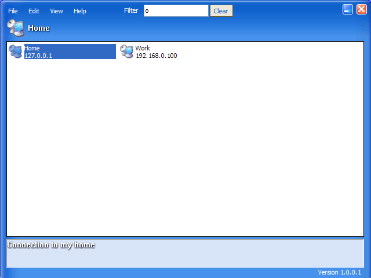Open the View menu
The image size is (371, 278).
(56, 11)
